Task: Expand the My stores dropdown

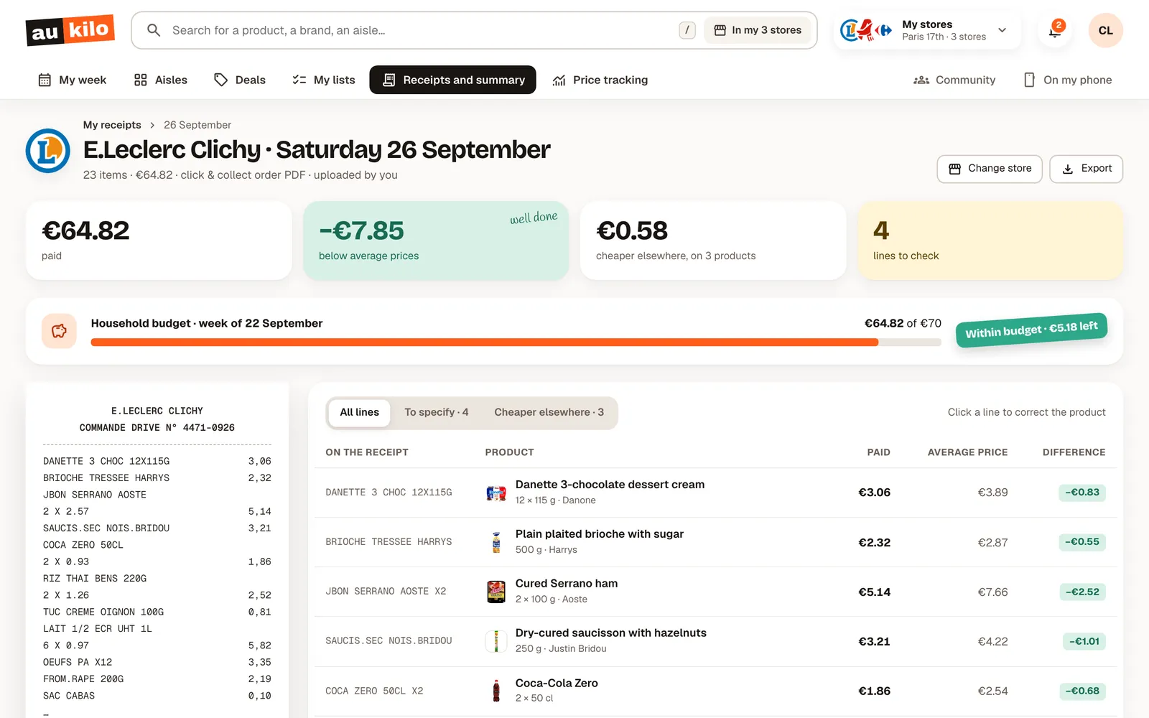Action: point(927,30)
